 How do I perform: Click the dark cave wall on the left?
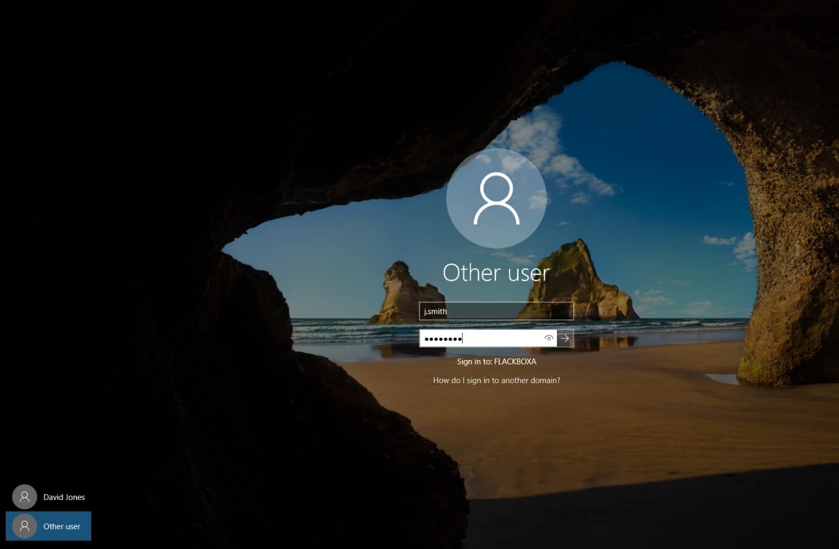point(122,243)
